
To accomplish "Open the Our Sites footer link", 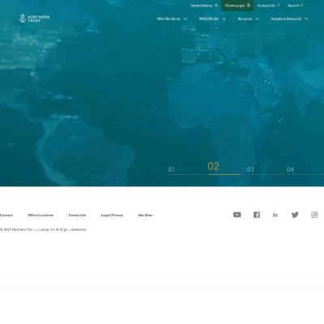I will [145, 215].
